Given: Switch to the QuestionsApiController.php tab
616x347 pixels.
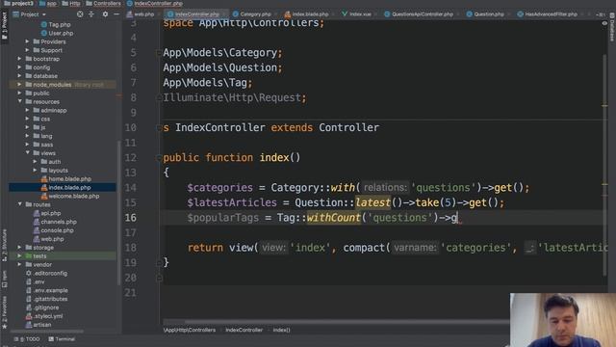Looking at the screenshot, I should tap(419, 14).
